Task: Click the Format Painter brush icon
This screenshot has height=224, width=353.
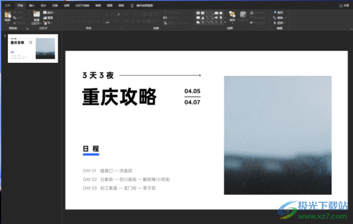Action: 15,23
